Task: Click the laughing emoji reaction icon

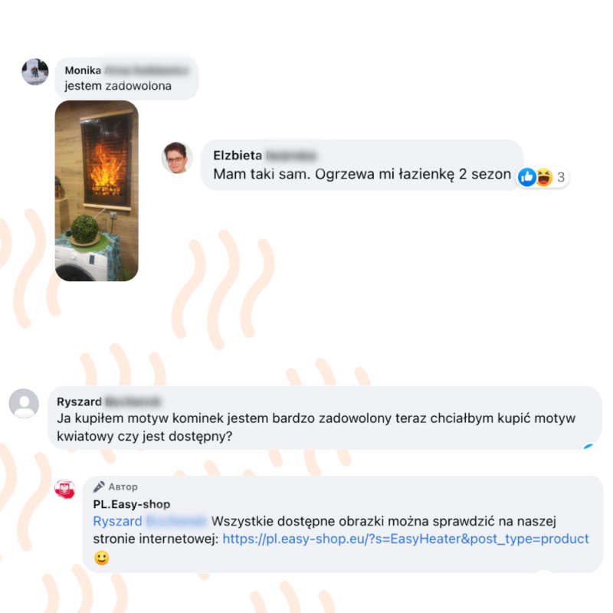Action: point(544,177)
